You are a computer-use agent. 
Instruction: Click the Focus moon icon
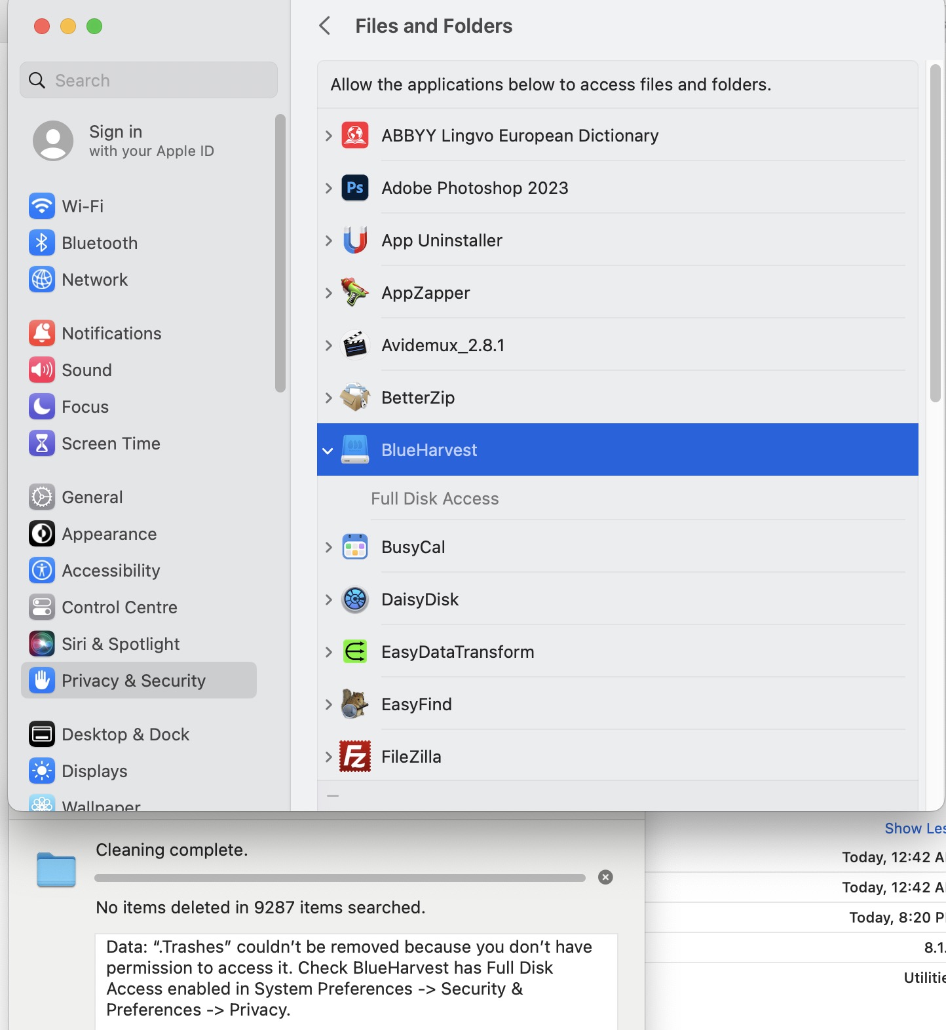point(42,407)
